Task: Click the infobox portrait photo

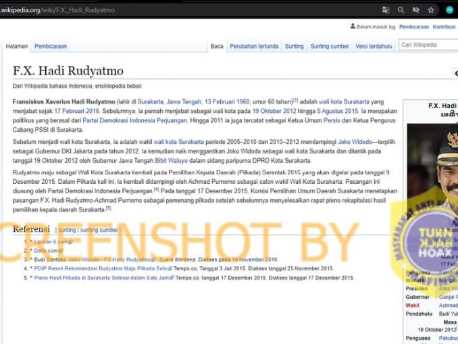Action: pos(432,172)
